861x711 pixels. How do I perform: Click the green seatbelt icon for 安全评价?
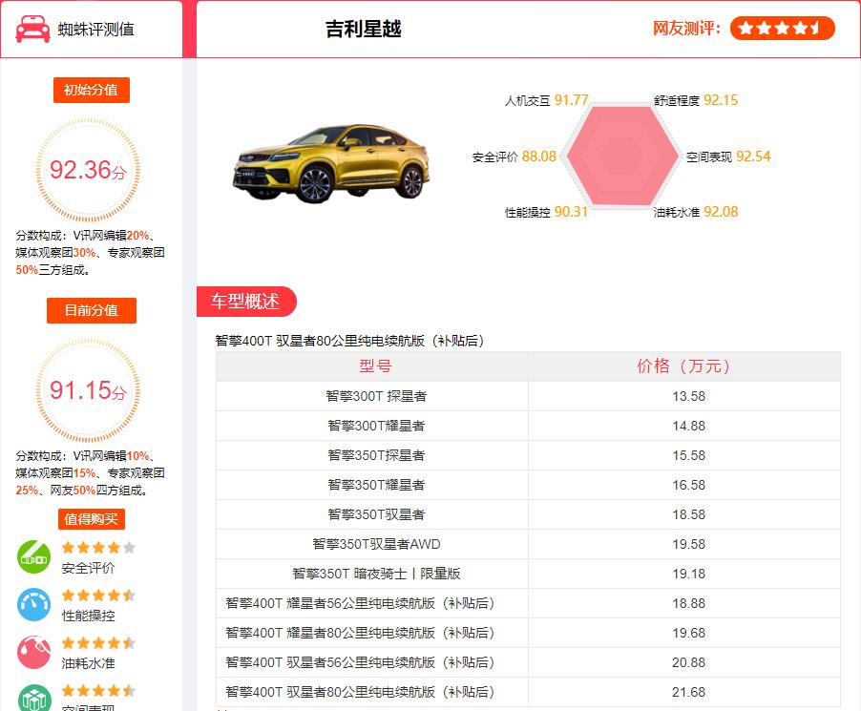33,557
